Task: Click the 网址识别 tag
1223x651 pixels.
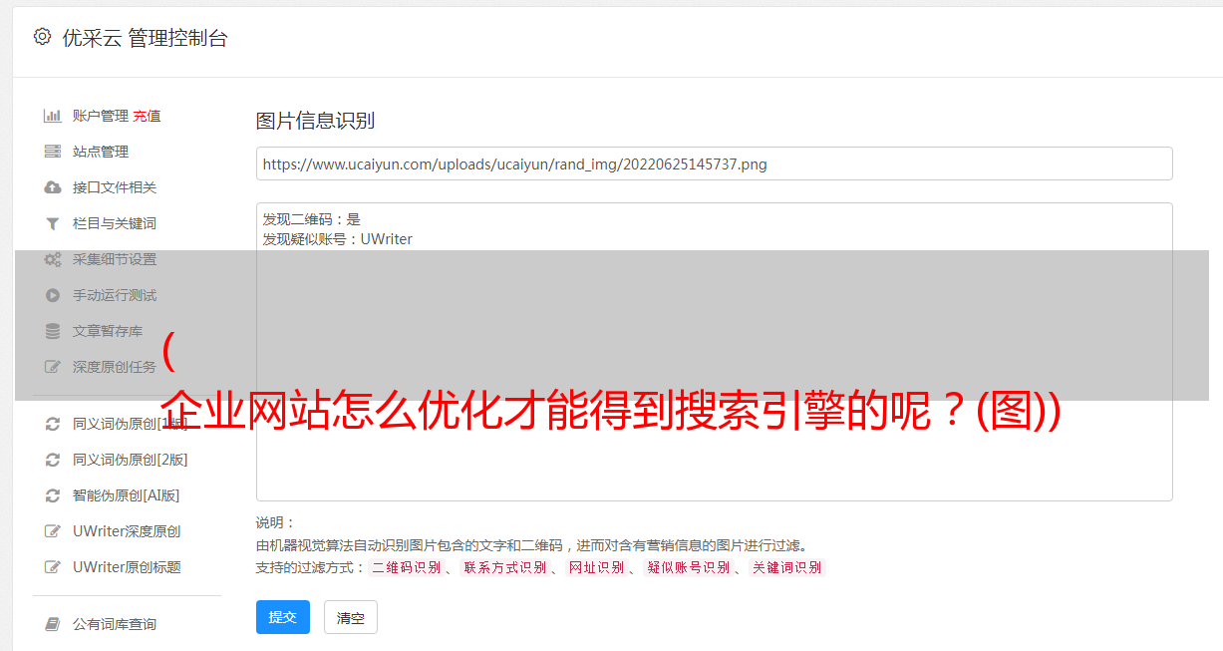Action: coord(596,567)
